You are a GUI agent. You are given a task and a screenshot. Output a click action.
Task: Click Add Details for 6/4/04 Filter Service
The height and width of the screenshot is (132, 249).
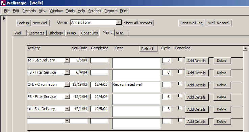[x=197, y=73]
